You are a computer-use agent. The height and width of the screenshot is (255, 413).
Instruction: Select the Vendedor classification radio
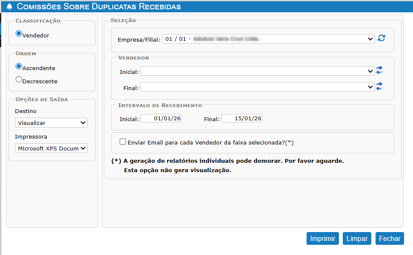click(19, 34)
